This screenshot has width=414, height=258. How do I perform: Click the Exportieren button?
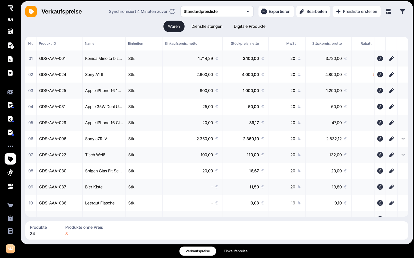coord(276,11)
